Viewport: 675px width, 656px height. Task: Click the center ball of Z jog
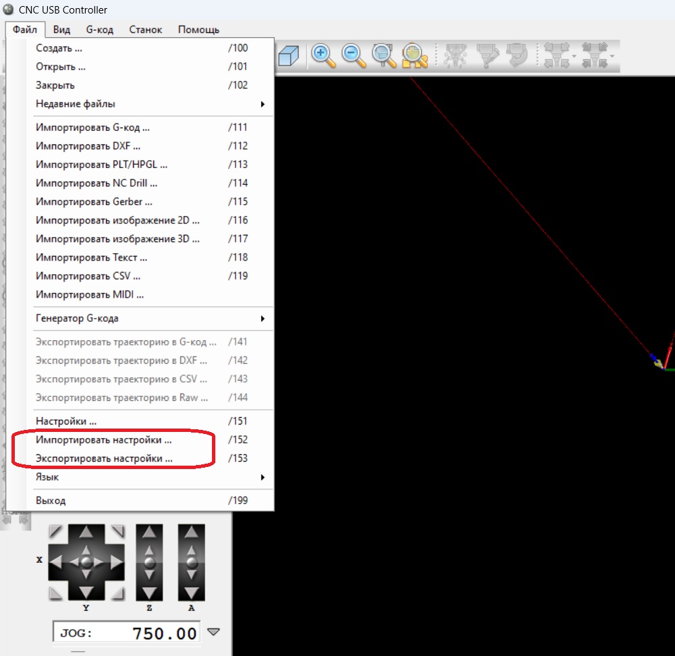point(149,562)
